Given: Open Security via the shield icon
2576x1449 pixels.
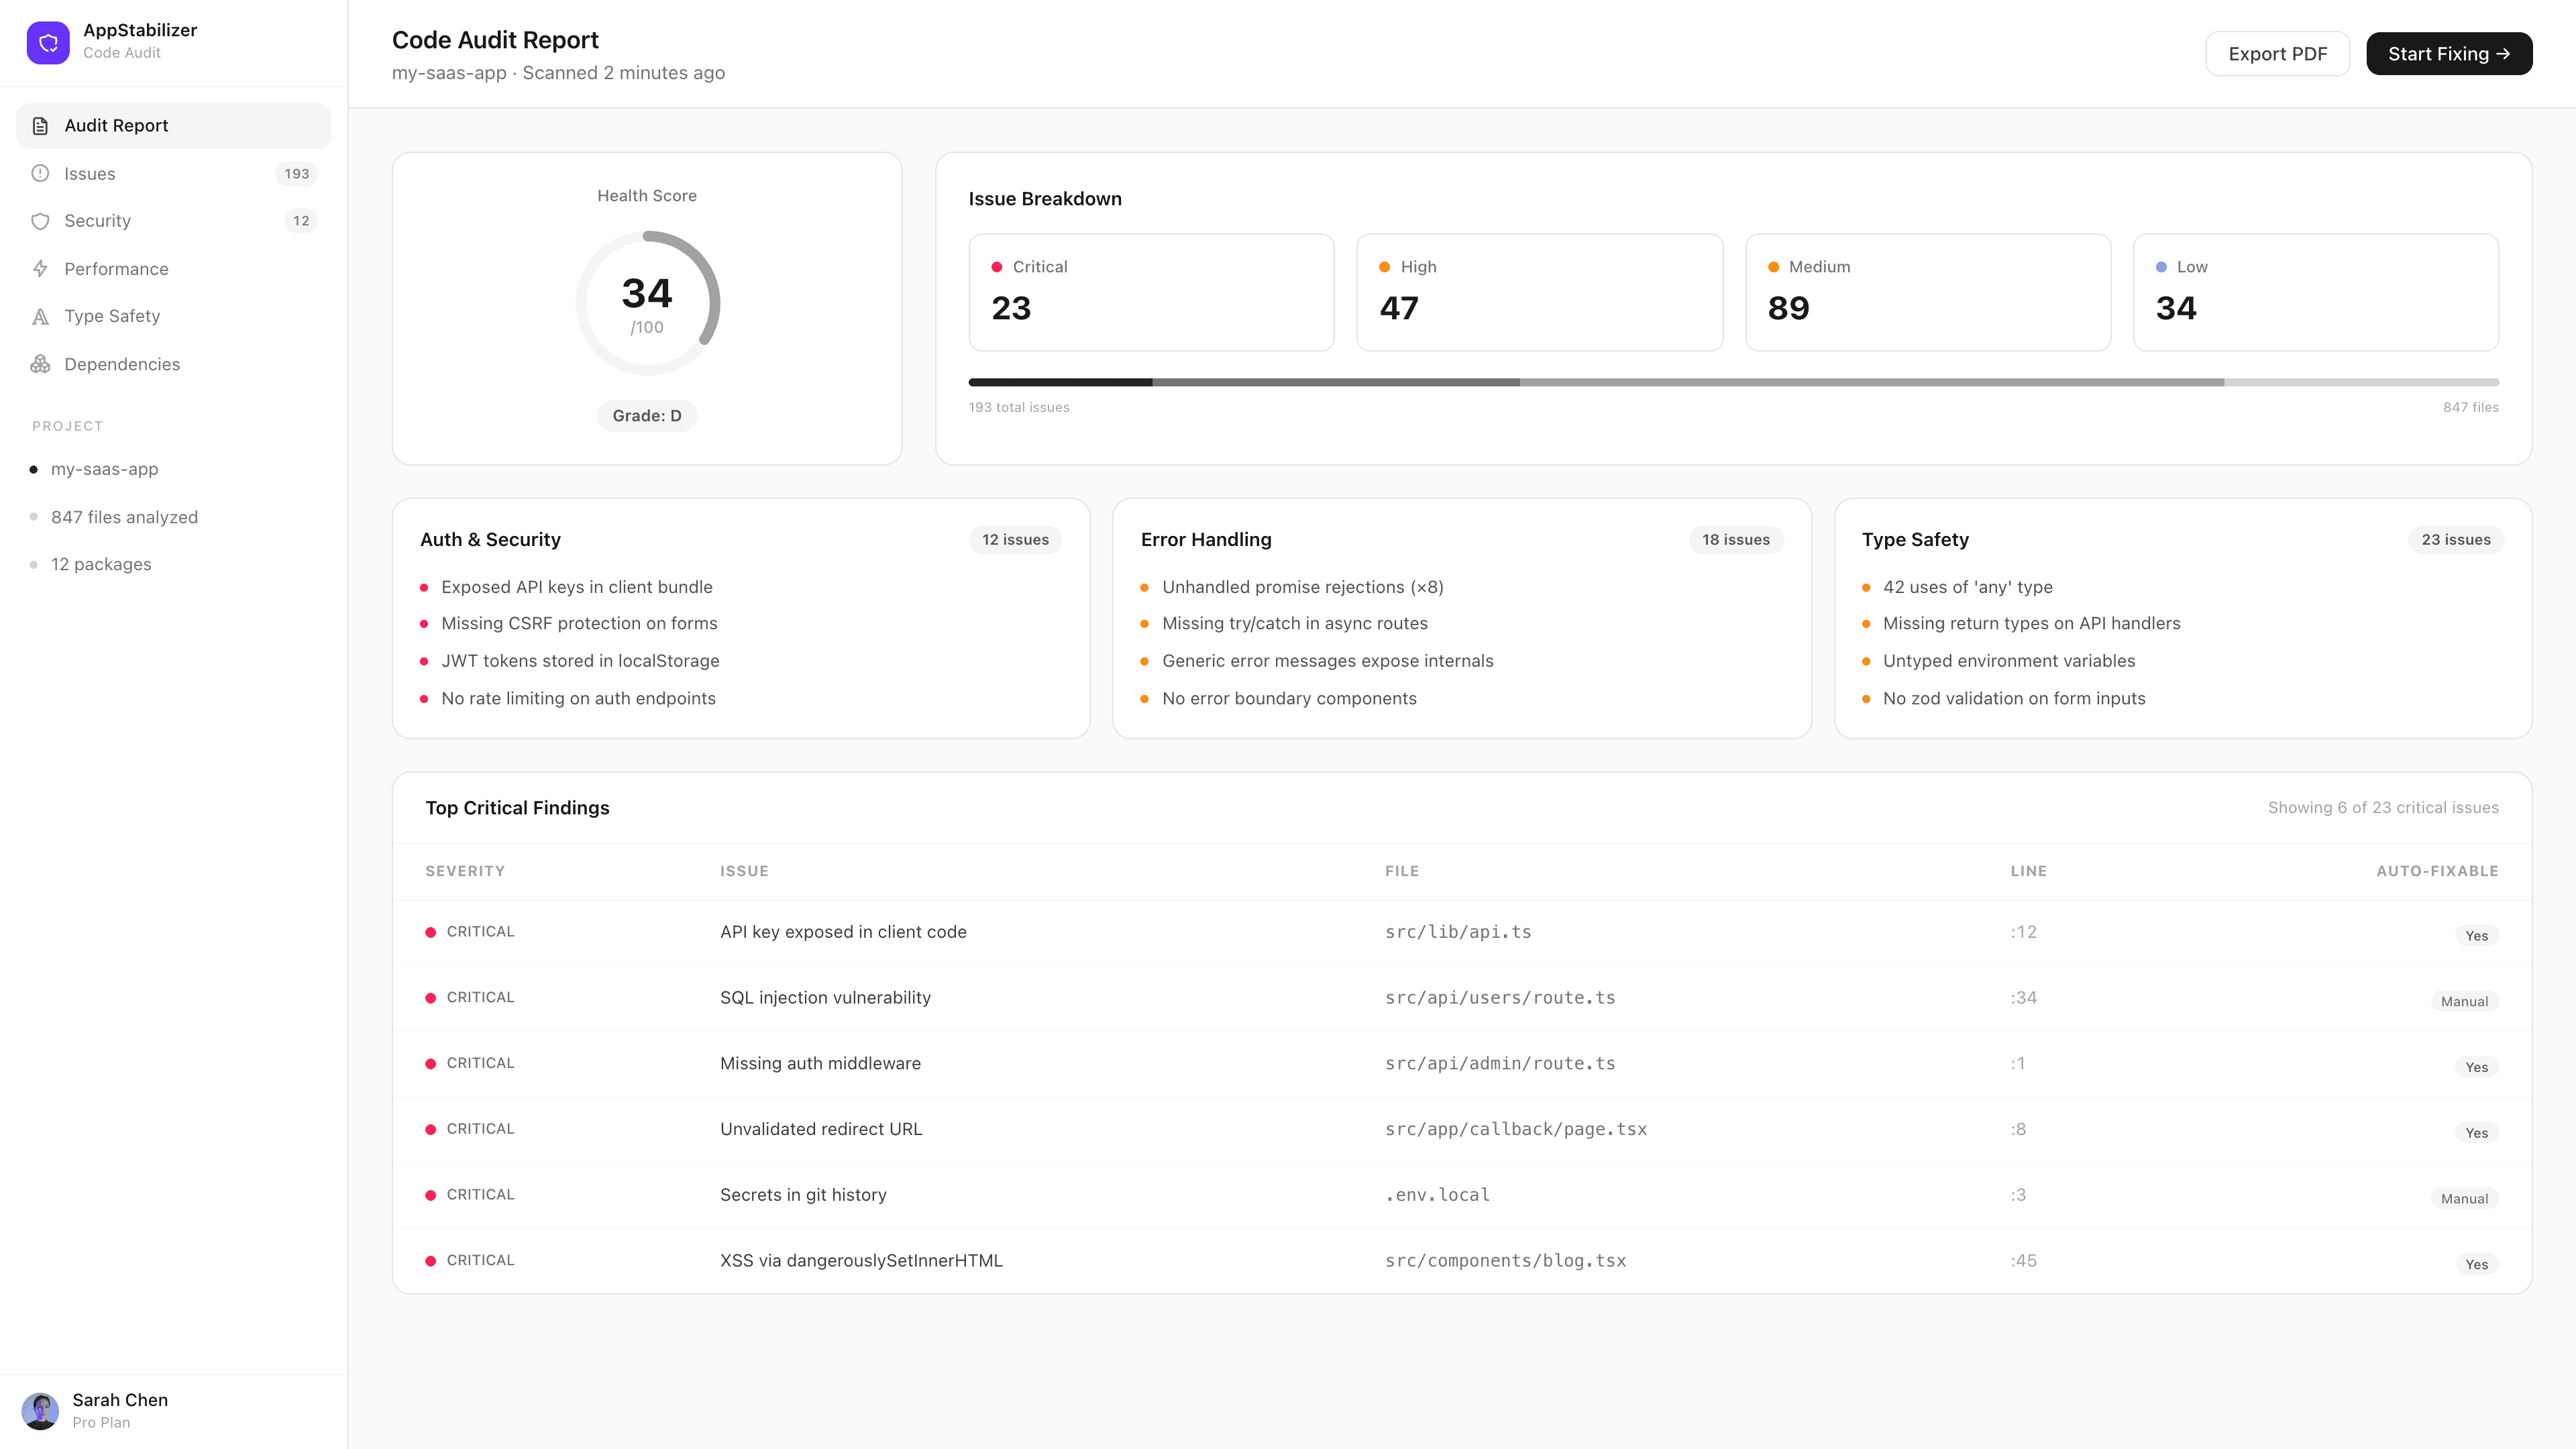Looking at the screenshot, I should (x=40, y=221).
